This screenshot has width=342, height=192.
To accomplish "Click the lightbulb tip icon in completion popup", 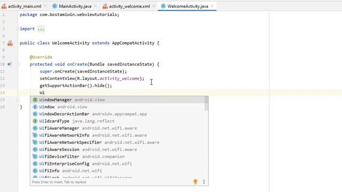I will (196, 182).
